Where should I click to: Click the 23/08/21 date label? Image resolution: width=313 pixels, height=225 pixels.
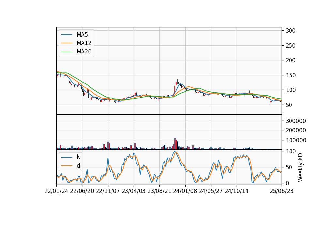point(159,191)
